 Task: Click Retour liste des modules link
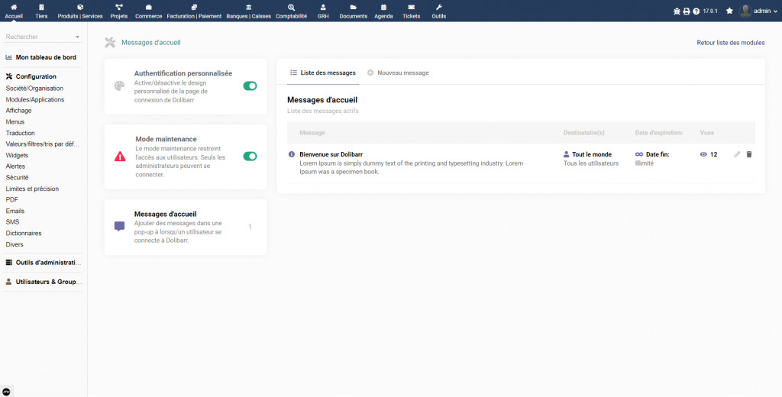tap(731, 43)
